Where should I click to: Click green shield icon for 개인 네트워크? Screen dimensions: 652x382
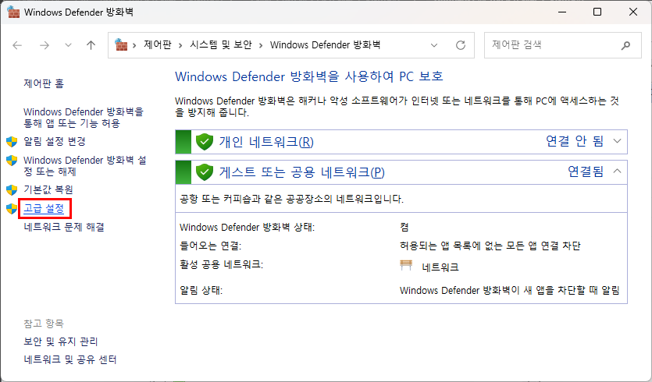click(x=204, y=142)
